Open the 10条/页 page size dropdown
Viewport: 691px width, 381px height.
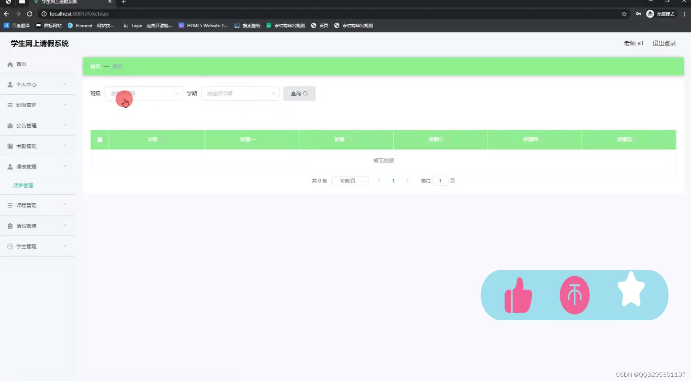pyautogui.click(x=350, y=181)
